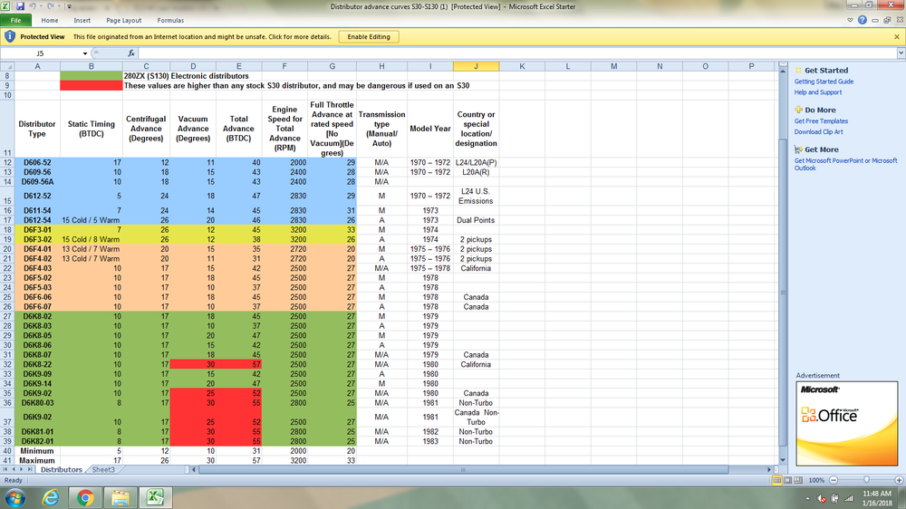Click vertical scrollbar down arrow
906x509 pixels.
[784, 460]
